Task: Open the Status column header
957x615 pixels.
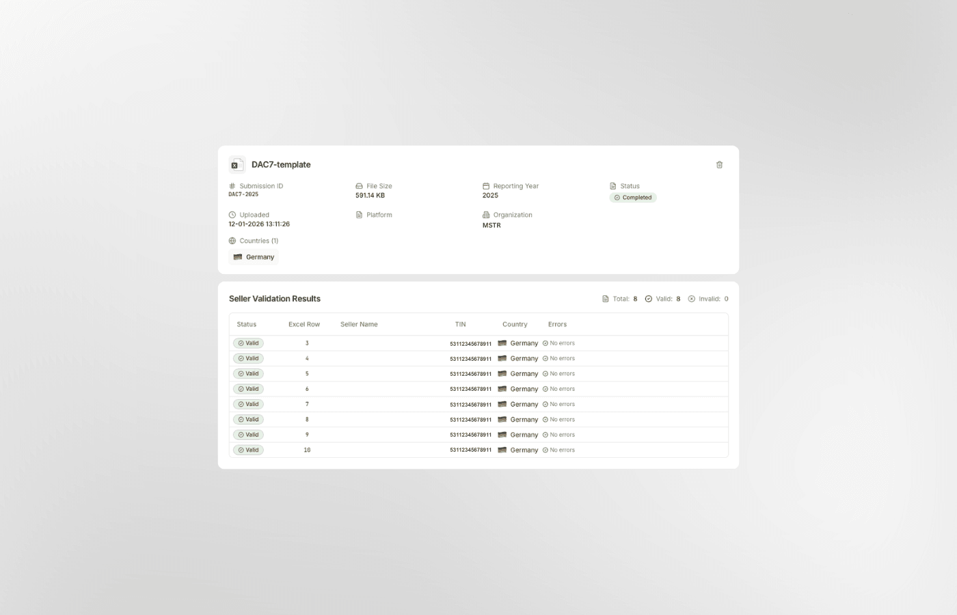Action: point(246,324)
